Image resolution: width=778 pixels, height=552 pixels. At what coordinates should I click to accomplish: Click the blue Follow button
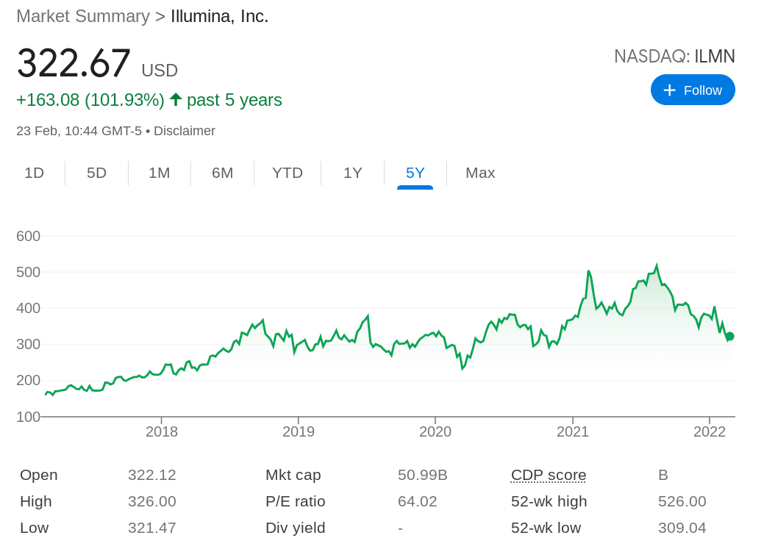(693, 90)
